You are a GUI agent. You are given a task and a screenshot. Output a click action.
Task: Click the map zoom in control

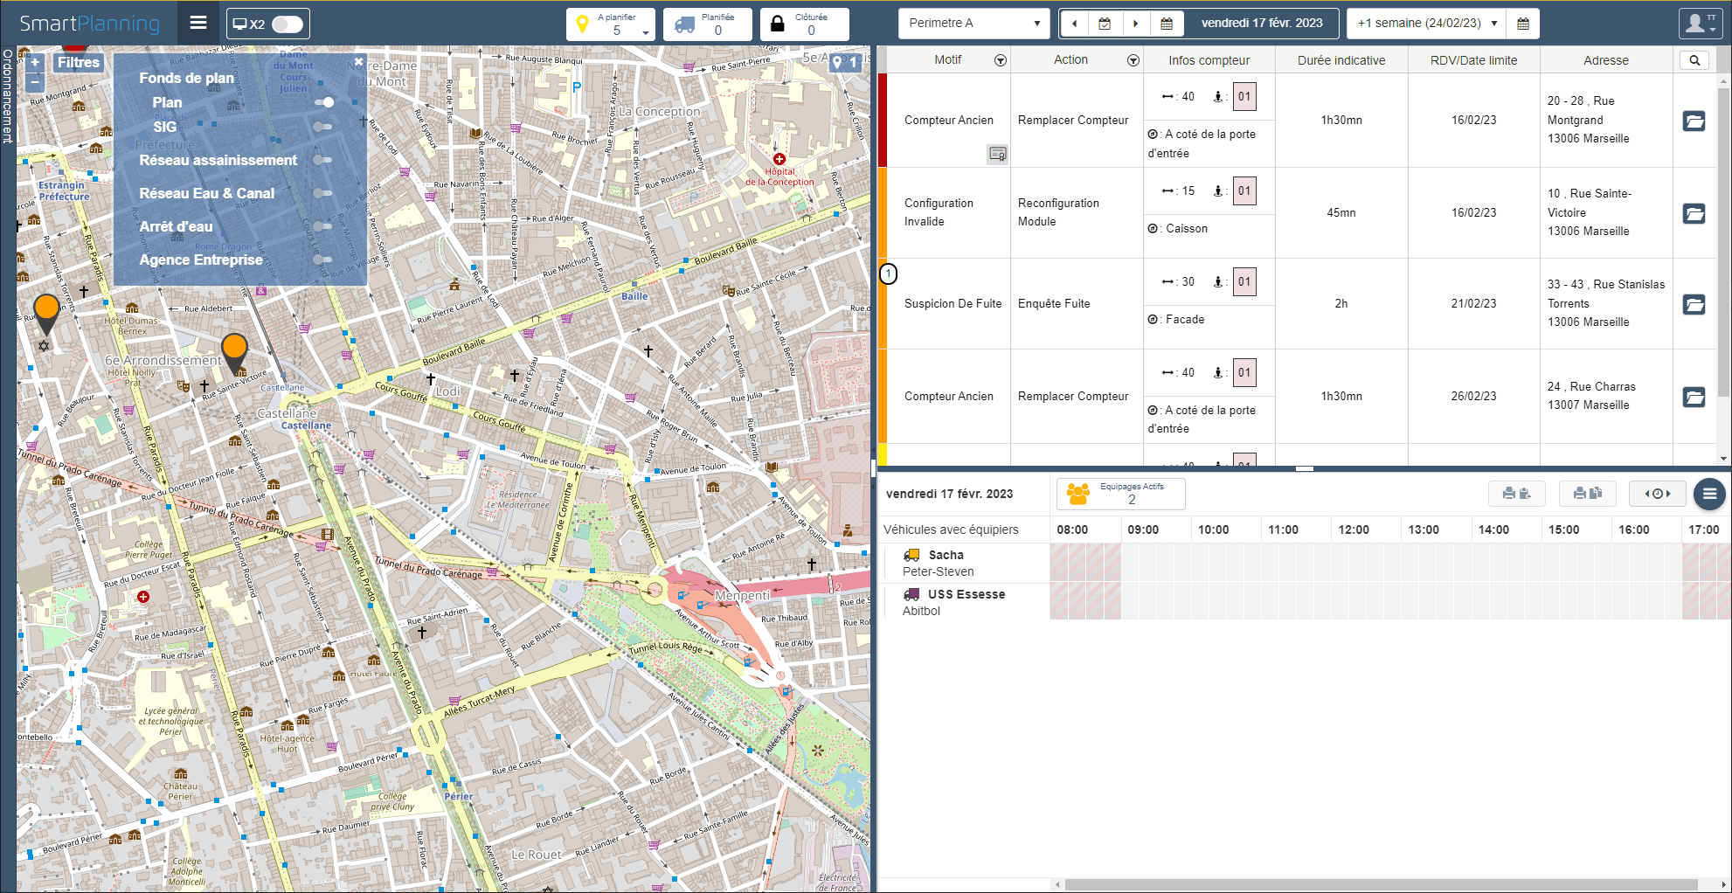tap(34, 62)
